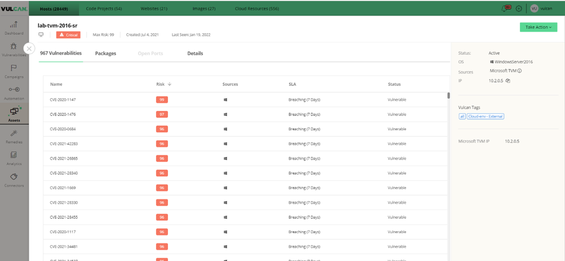Open the Dashboard sidebar icon

pos(14,25)
